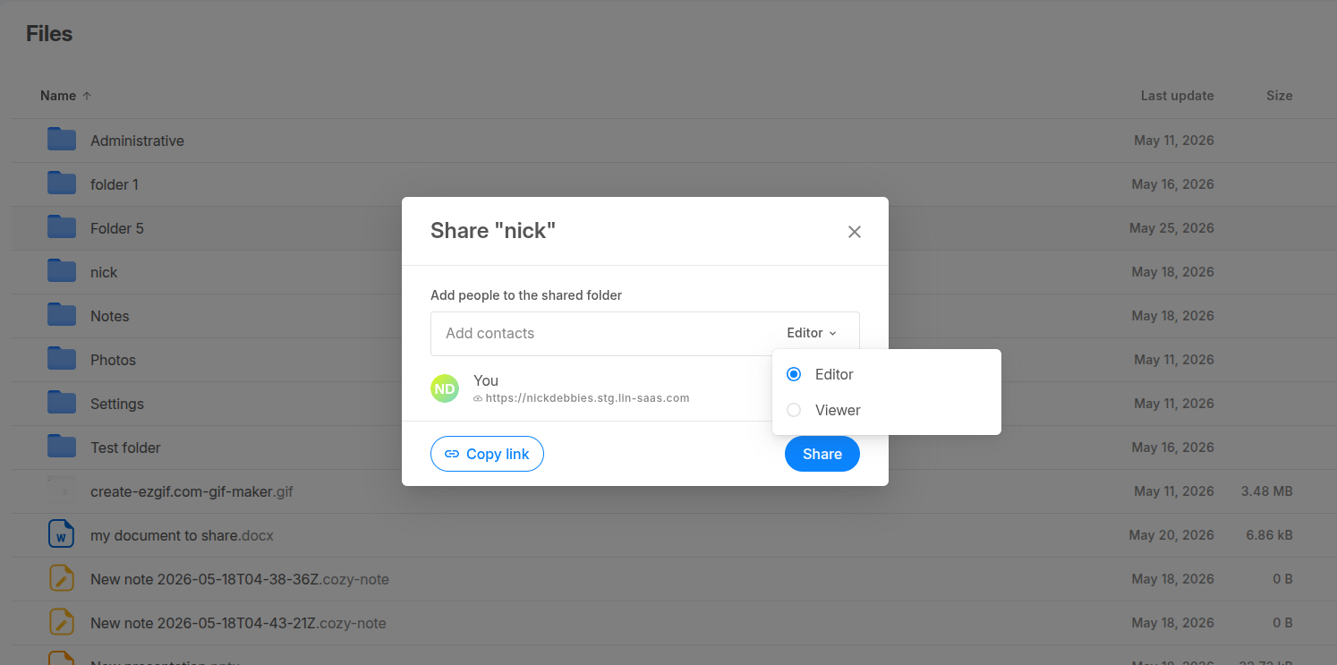
Task: Click the blue Share button
Action: click(x=822, y=454)
